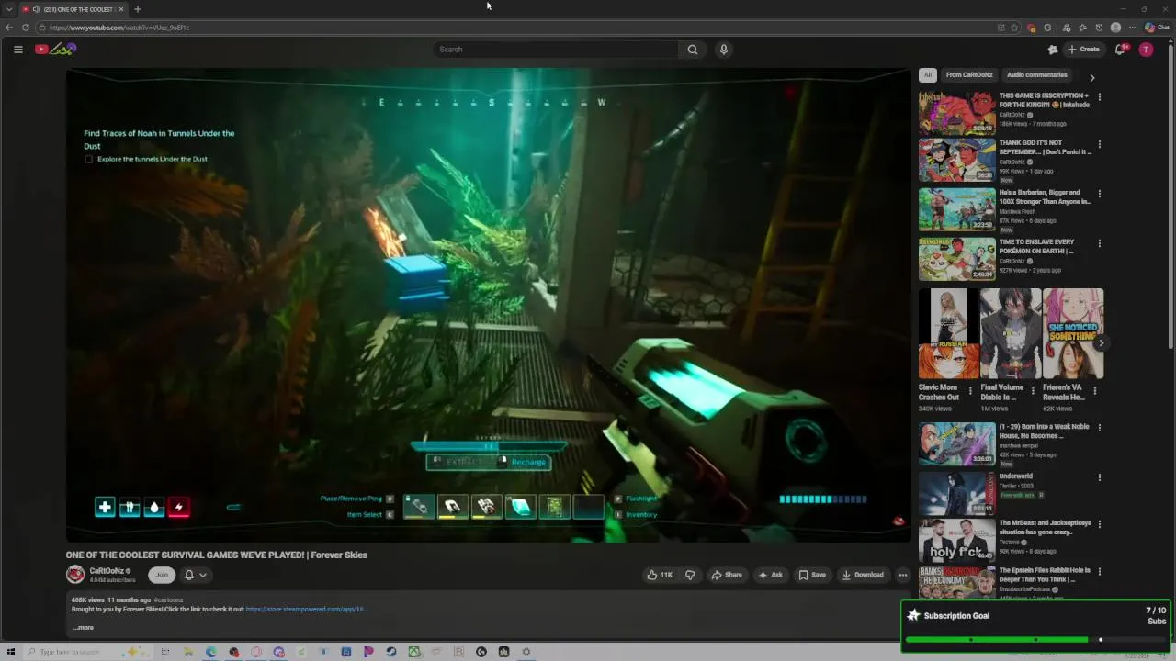Select the Audio commentaries chip
This screenshot has width=1176, height=661.
pos(1037,75)
